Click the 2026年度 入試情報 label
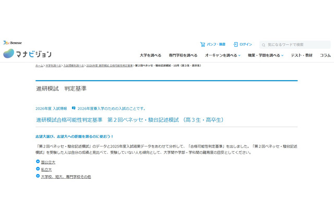Screen dimensions: 334x222 (51, 108)
